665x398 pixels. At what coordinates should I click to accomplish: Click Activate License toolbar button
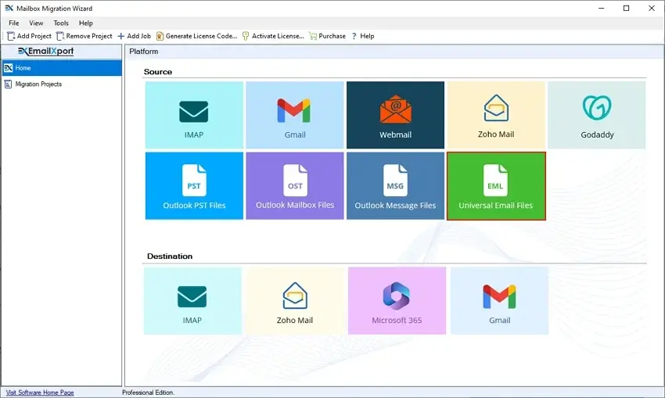click(273, 36)
